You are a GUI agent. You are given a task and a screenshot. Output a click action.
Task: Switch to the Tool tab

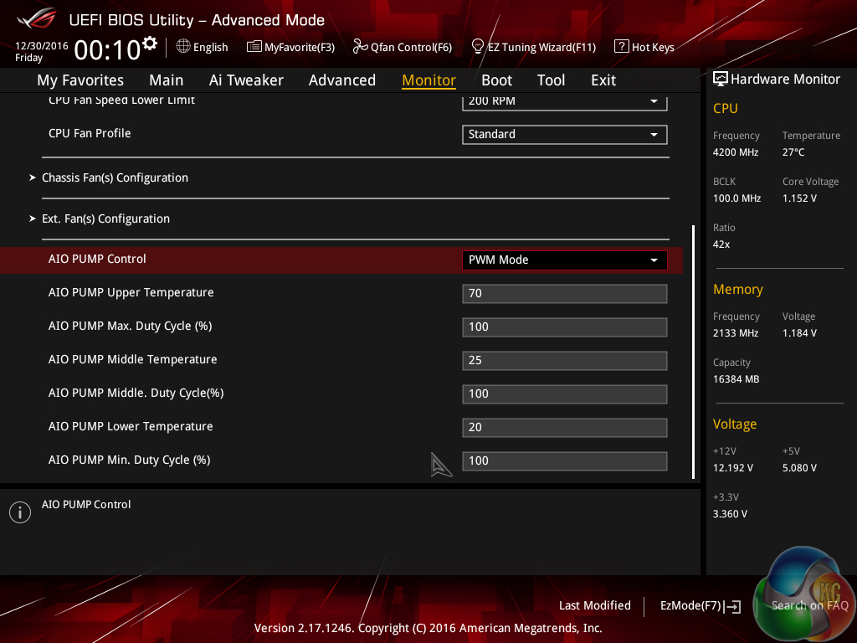551,80
